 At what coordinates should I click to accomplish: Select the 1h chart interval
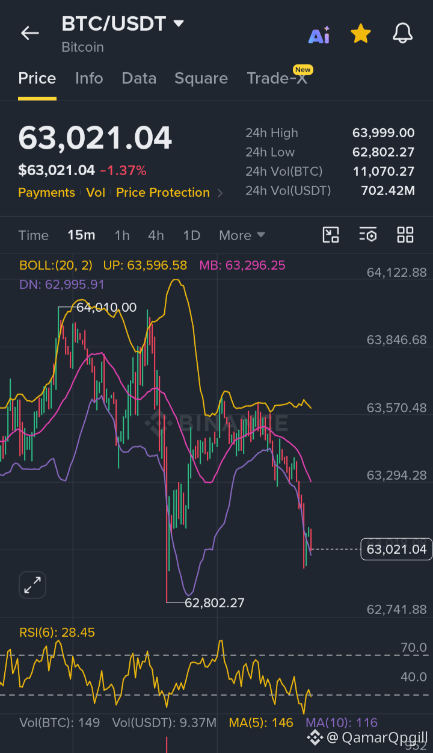tap(122, 235)
